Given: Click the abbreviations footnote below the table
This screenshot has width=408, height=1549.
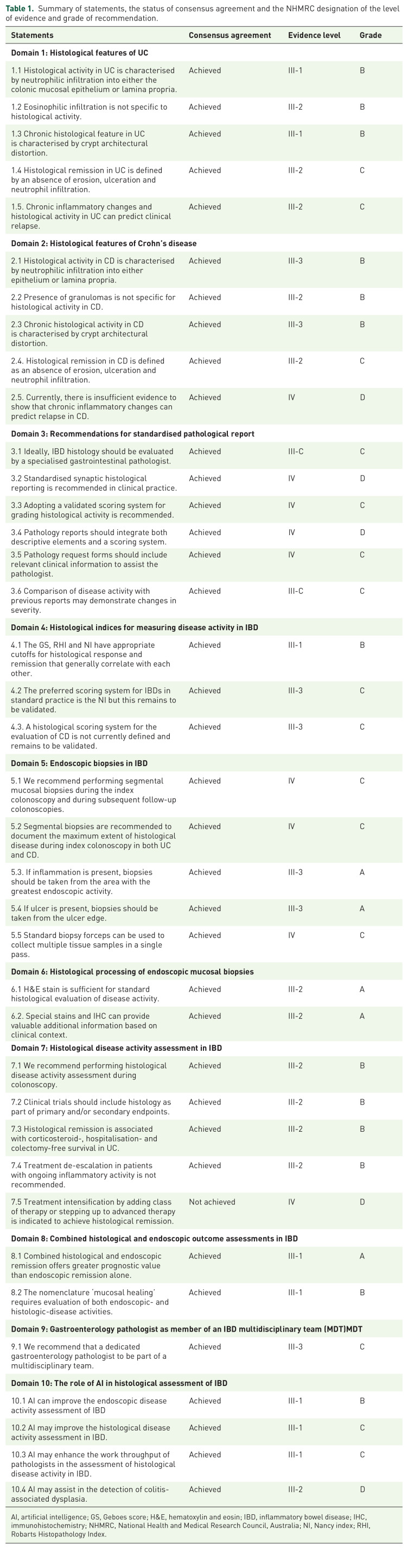Looking at the screenshot, I should tap(190, 1525).
